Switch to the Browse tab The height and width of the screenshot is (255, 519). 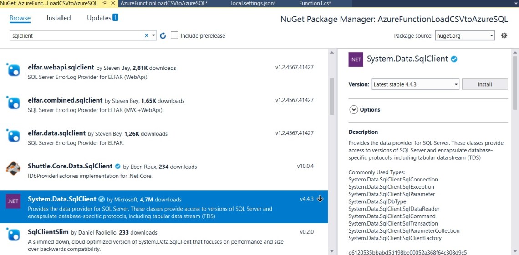tap(20, 18)
